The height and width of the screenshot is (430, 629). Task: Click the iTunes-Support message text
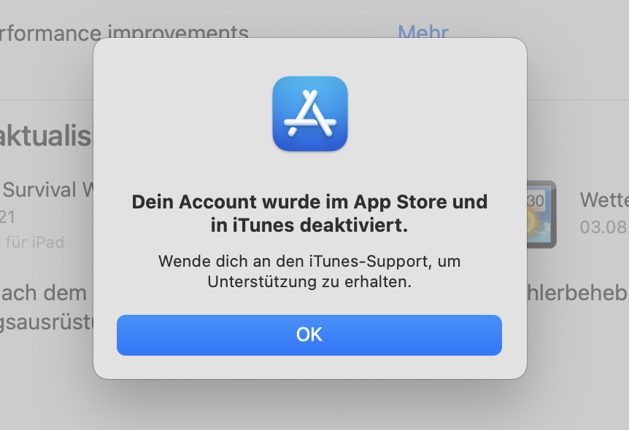(x=309, y=271)
